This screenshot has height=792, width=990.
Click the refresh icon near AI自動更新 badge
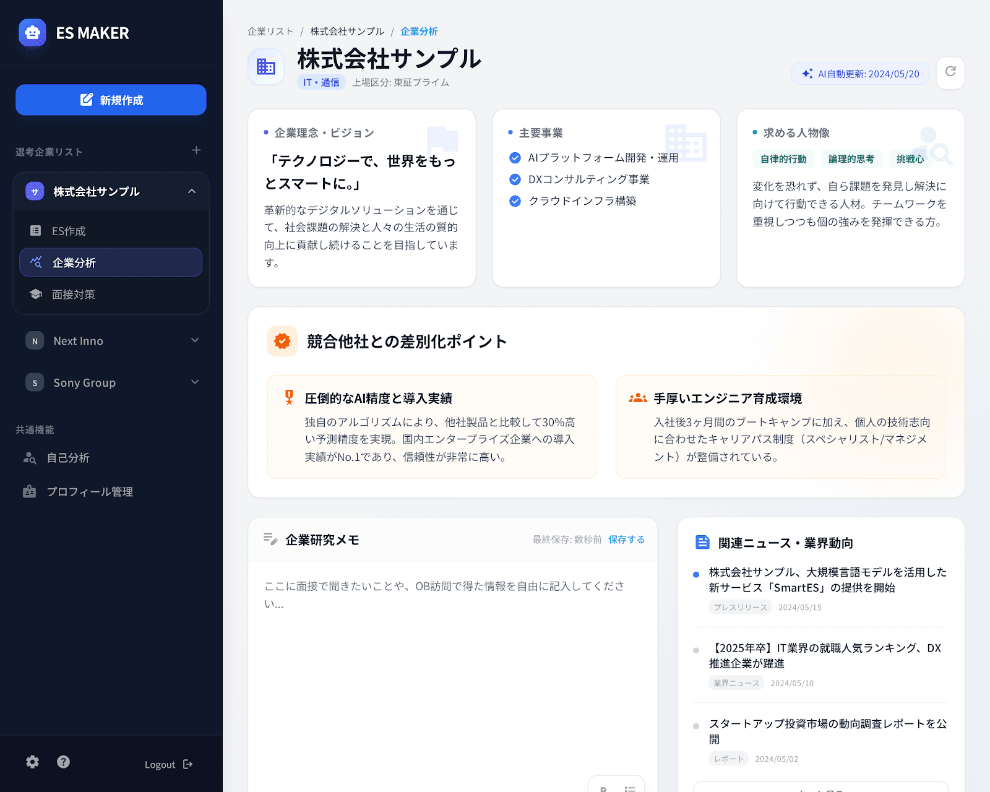click(x=950, y=73)
